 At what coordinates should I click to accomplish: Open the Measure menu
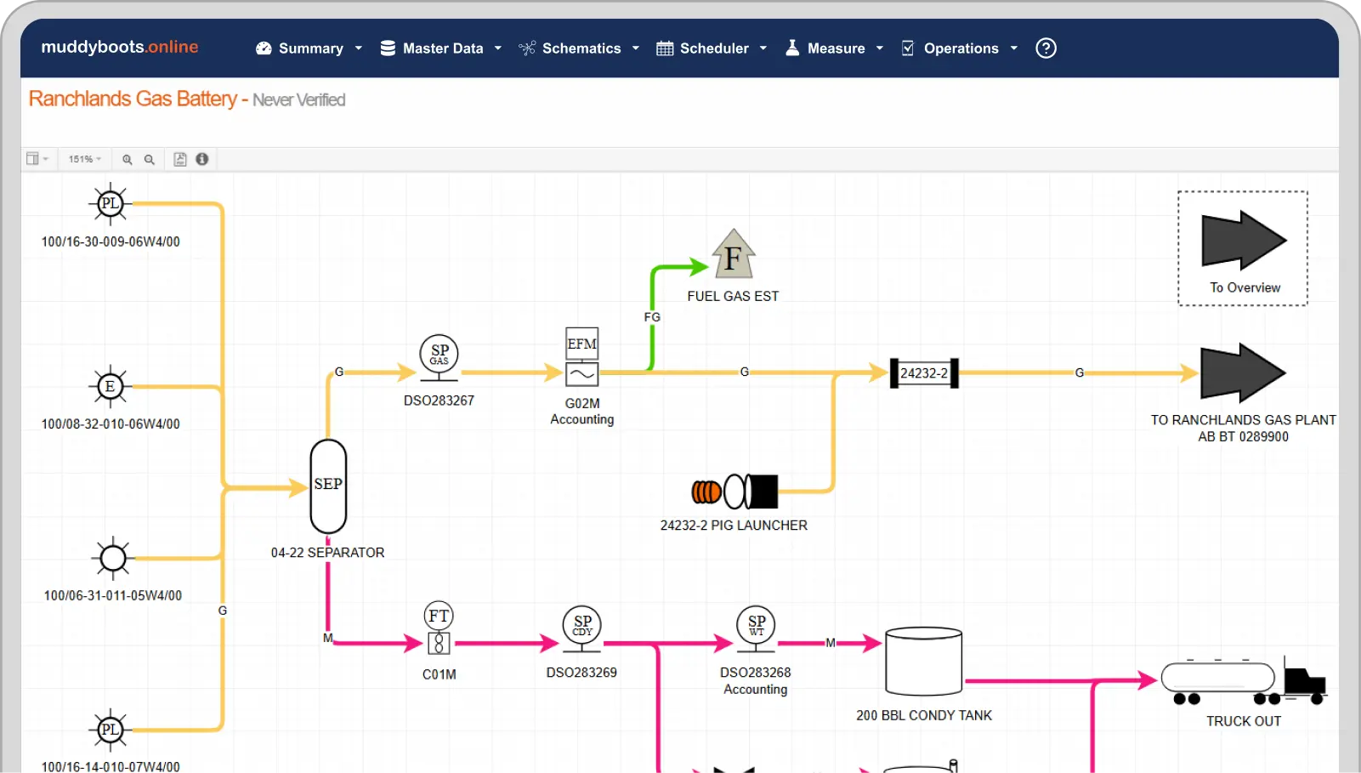coord(835,48)
